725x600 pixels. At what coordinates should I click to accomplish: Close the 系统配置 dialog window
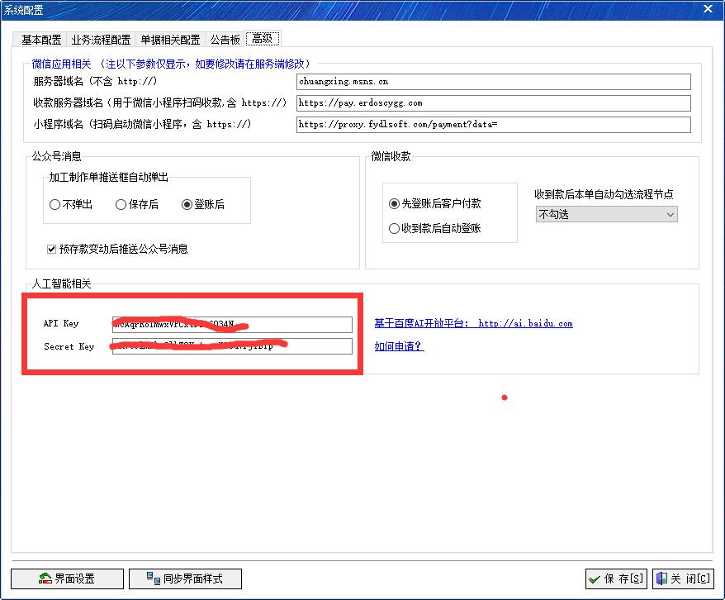[708, 9]
